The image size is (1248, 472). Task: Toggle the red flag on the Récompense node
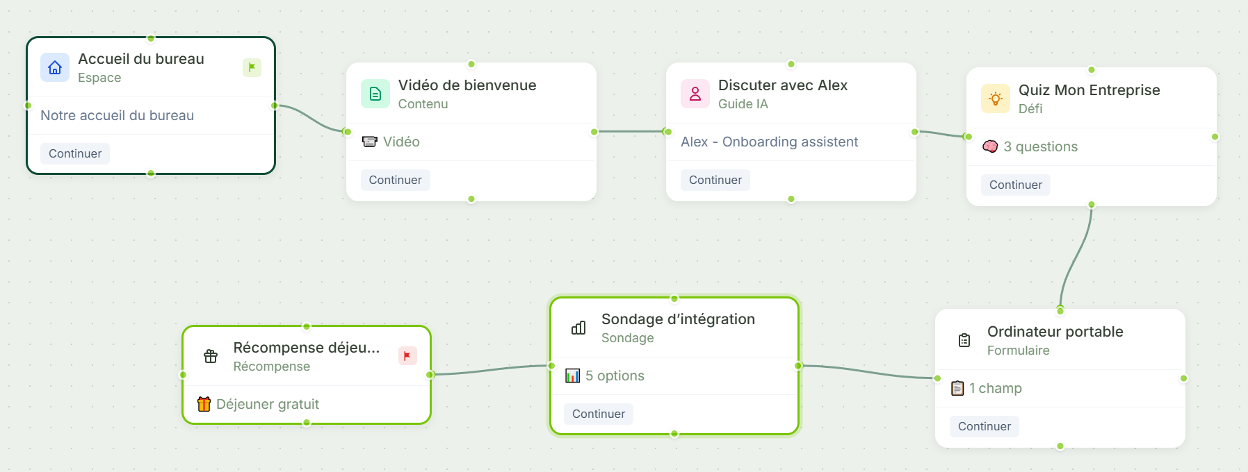pyautogui.click(x=407, y=355)
